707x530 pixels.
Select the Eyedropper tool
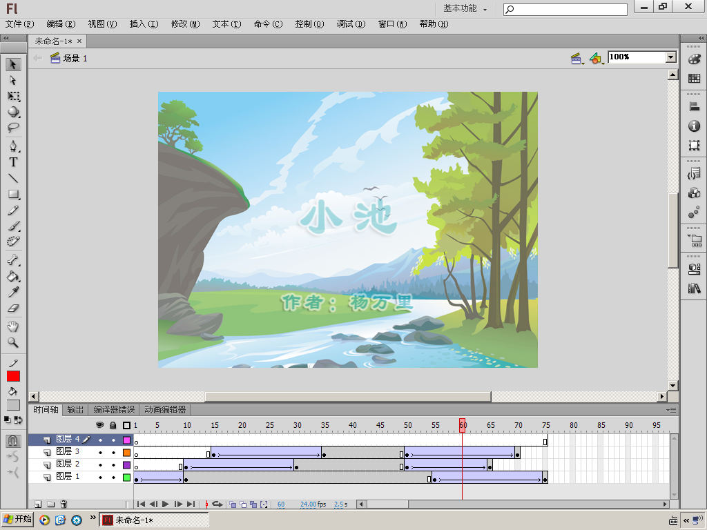click(x=13, y=292)
